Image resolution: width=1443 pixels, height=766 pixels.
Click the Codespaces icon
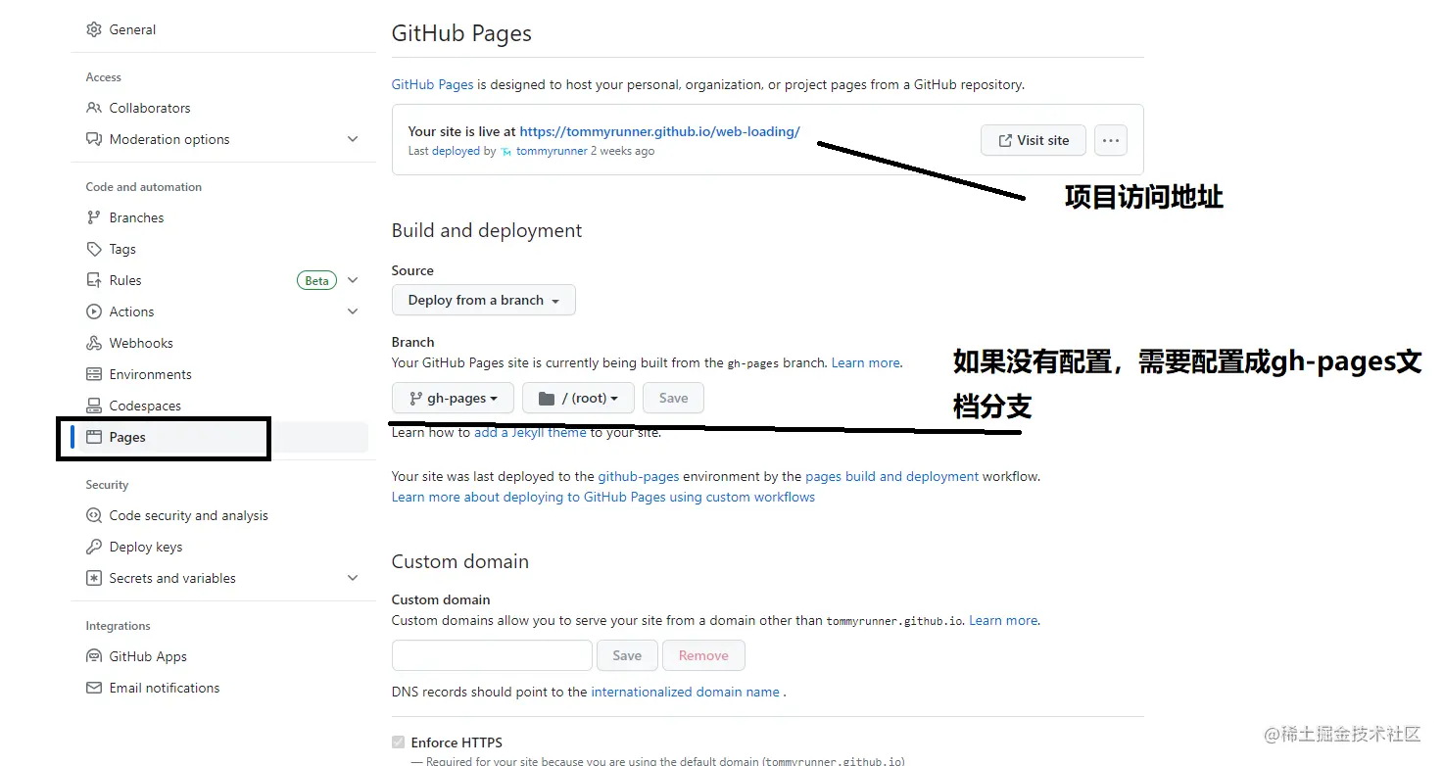[94, 406]
